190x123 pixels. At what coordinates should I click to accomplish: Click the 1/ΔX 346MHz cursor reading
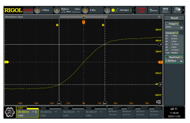[x=172, y=53]
